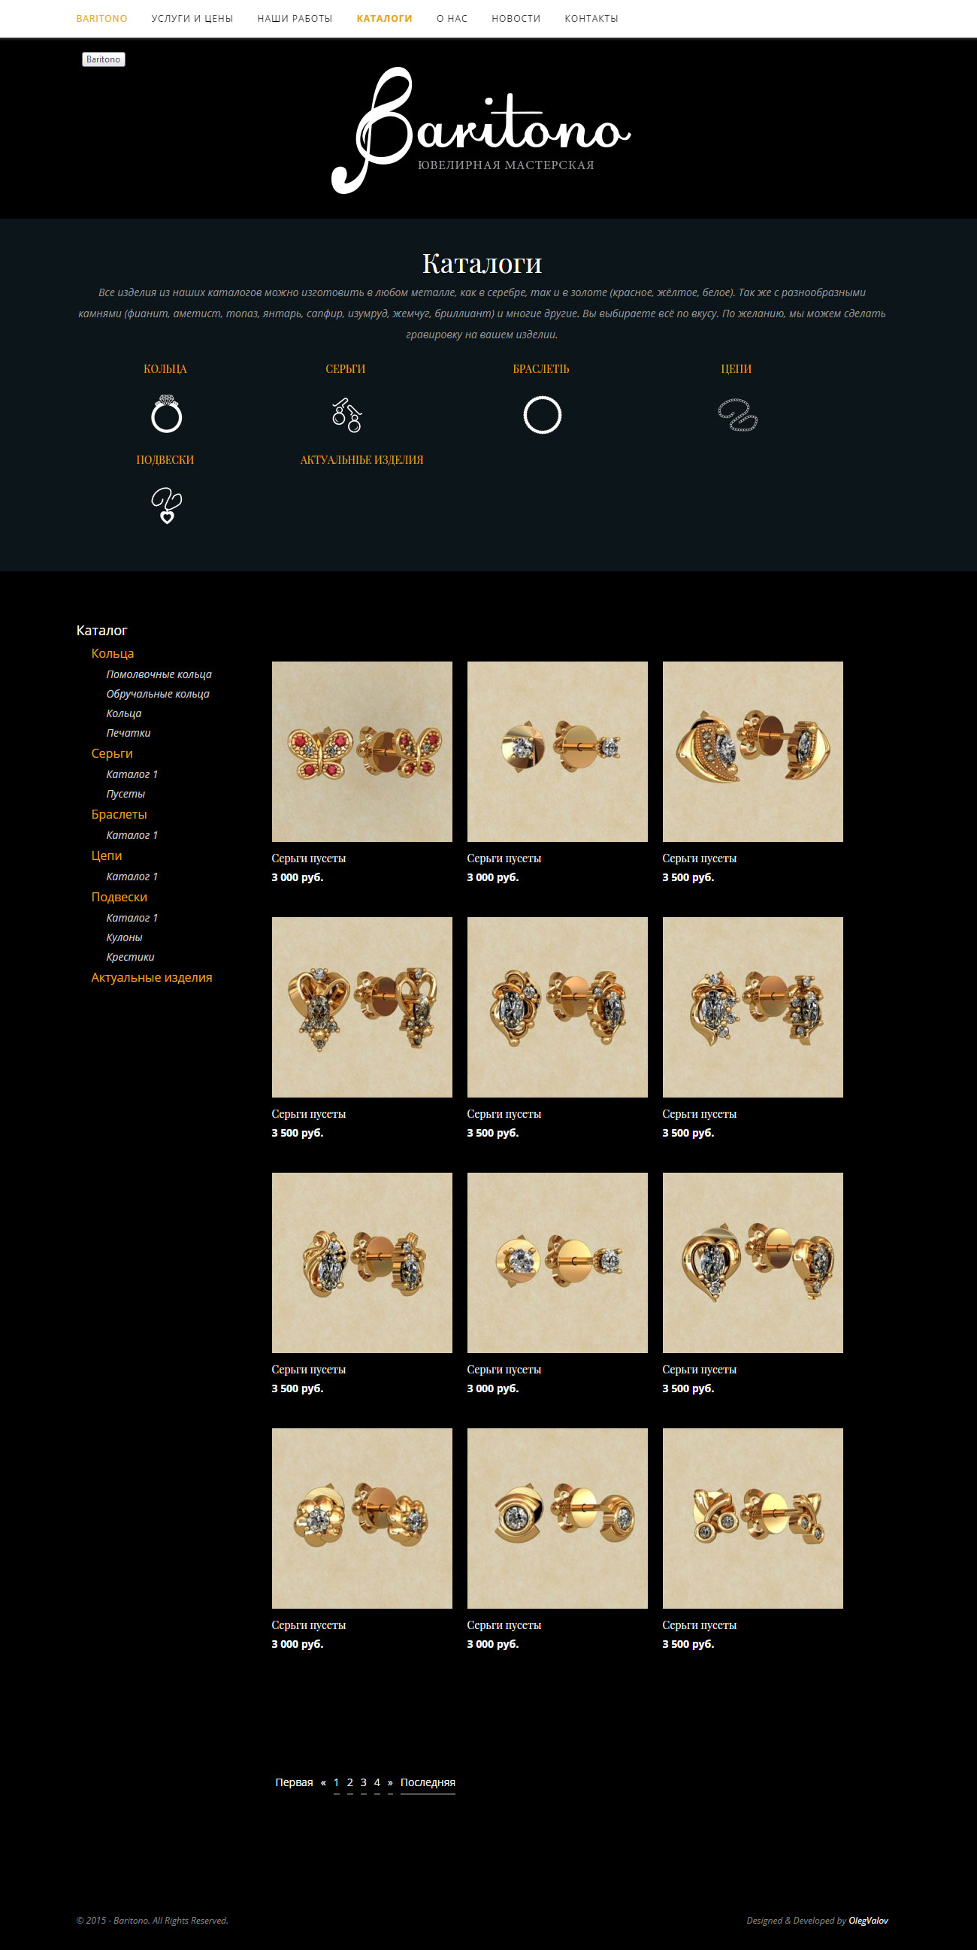Screen dimensions: 977x1950
Task: Open Обручальные кольца in the sidebar catalog
Action: pyautogui.click(x=157, y=694)
